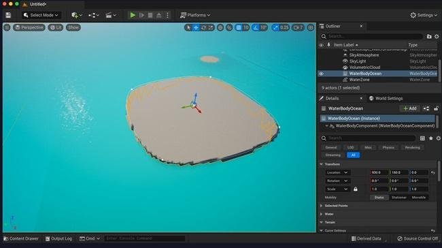Select WaterBodyOcean (Instance) row
Image resolution: width=442 pixels, height=248 pixels.
tap(377, 119)
